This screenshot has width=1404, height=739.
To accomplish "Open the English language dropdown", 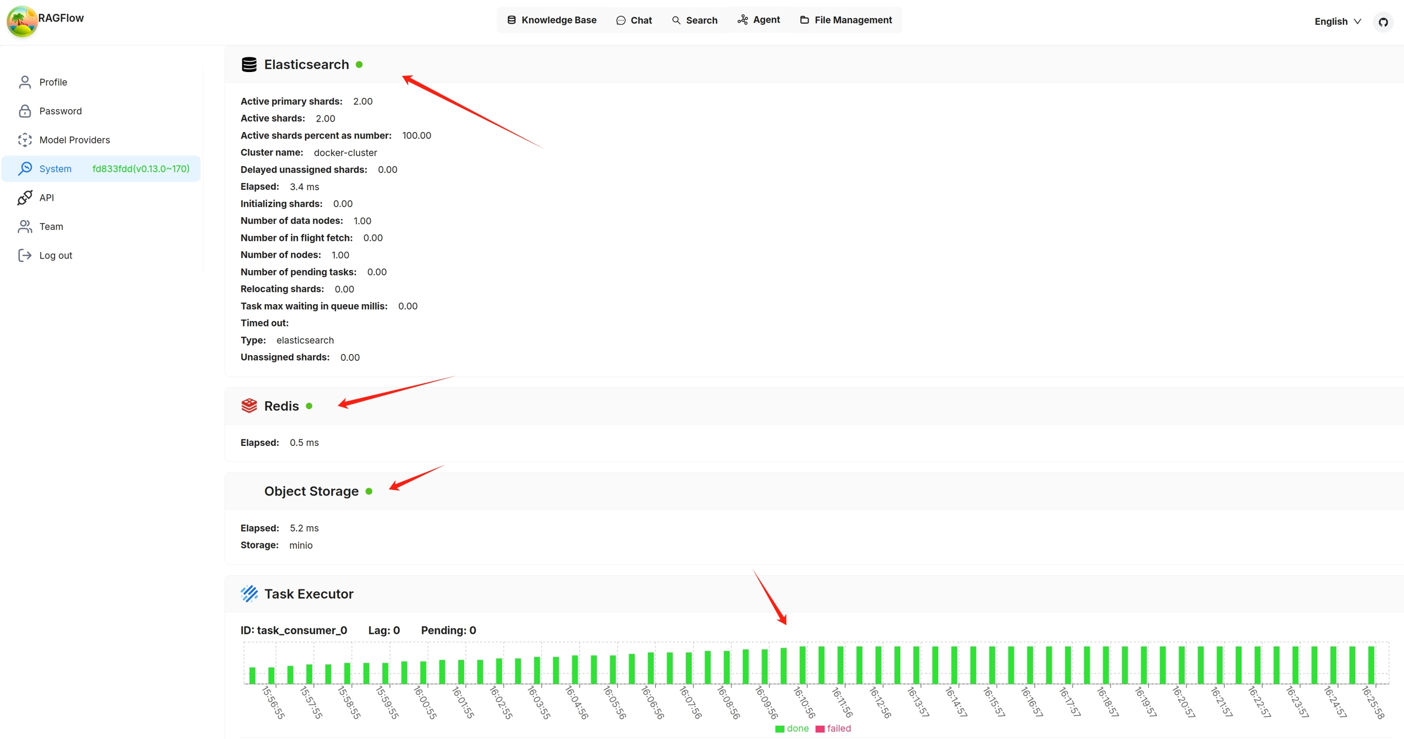I will coord(1337,21).
